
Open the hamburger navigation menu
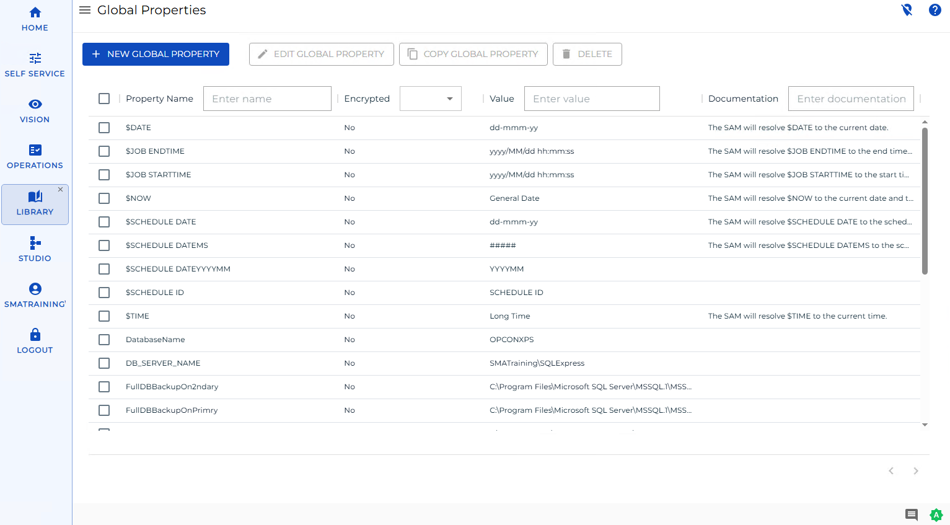coord(85,10)
